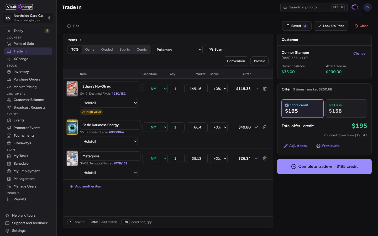Open shop settings gear beside Northside Card Co.
The image size is (378, 236).
(x=50, y=18)
